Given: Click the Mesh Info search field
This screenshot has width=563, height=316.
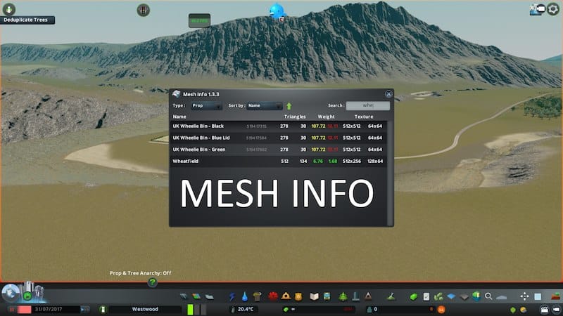Looking at the screenshot, I should [367, 105].
